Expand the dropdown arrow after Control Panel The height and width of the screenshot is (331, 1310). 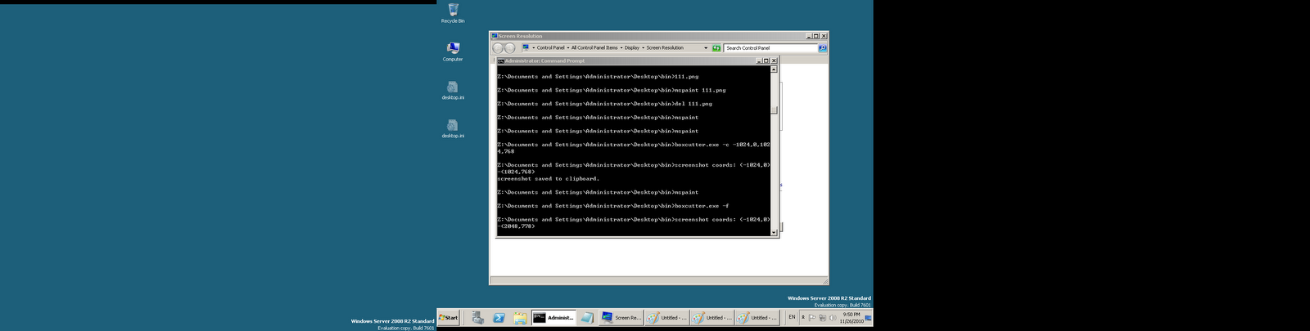[568, 48]
